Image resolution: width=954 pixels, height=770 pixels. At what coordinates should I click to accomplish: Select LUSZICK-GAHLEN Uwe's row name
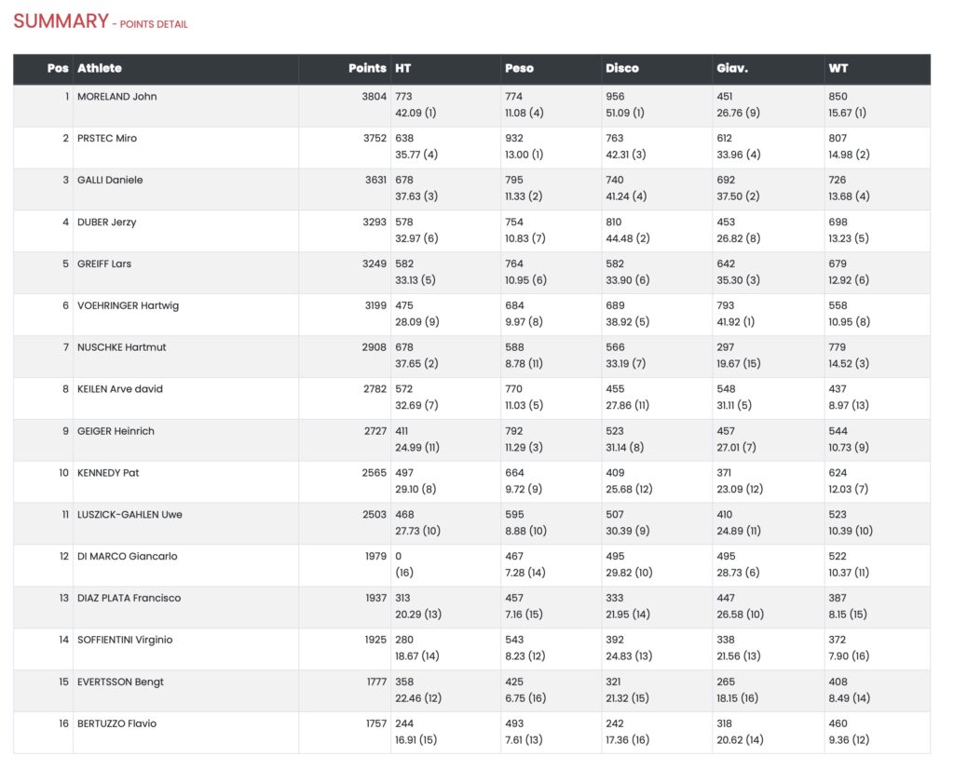click(x=129, y=515)
